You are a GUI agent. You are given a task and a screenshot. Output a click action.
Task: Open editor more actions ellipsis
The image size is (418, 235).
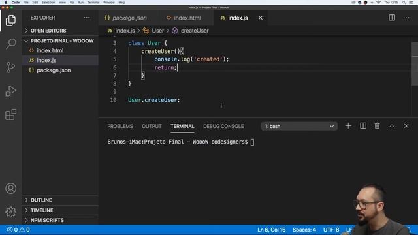406,18
